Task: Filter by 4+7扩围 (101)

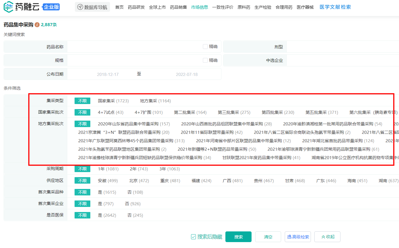Action: click(149, 112)
